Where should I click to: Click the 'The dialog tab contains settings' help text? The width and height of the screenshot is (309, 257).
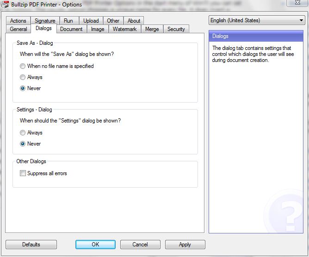point(253,54)
